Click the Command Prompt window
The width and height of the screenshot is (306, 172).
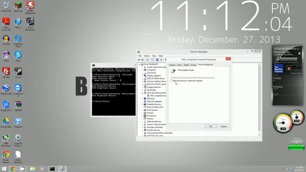pyautogui.click(x=114, y=89)
